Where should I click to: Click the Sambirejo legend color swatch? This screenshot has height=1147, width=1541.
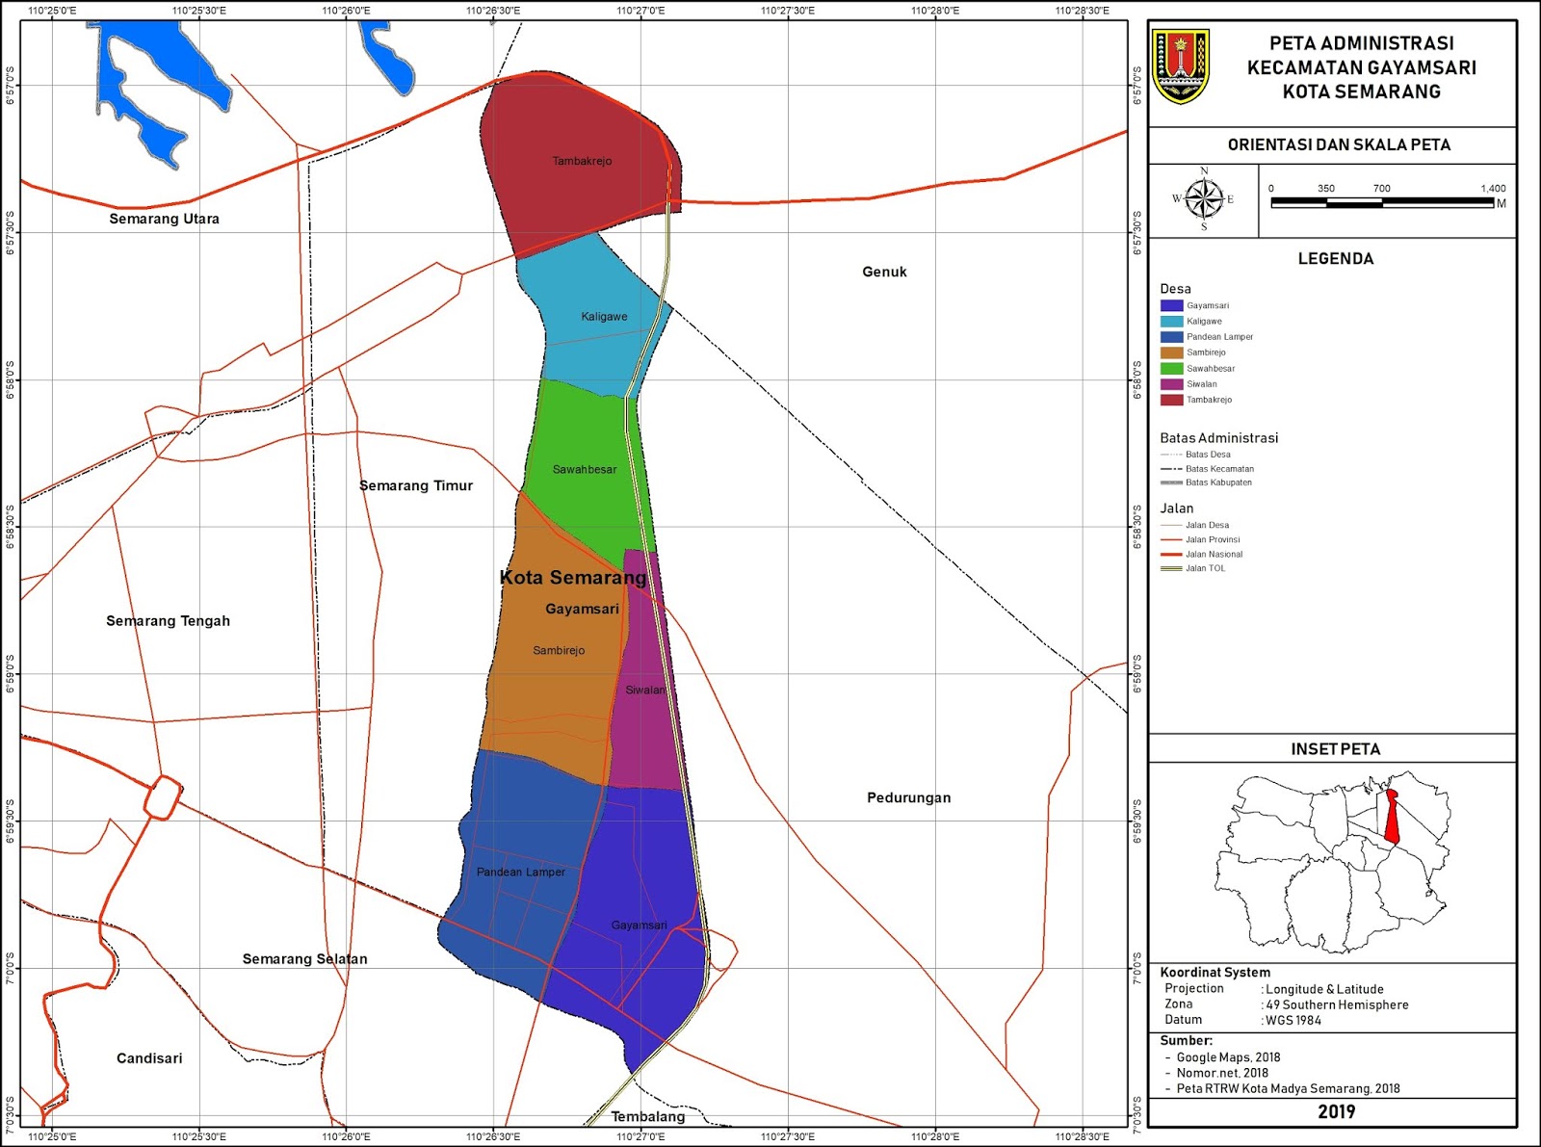pos(1171,352)
